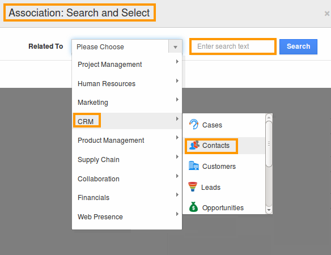Open the Related To dropdown arrow
This screenshot has width=331, height=255.
(175, 46)
